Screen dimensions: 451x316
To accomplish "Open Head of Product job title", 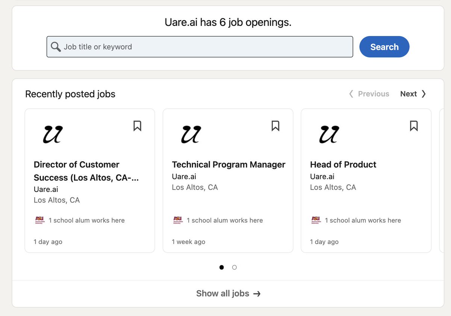I will click(343, 165).
